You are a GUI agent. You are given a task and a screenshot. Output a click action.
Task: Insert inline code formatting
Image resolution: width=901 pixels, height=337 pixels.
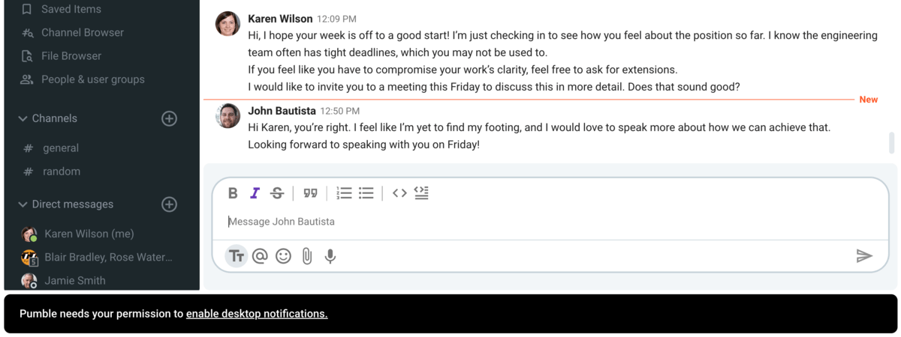(399, 193)
